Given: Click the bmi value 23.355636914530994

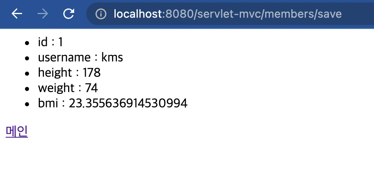Looking at the screenshot, I should (128, 103).
